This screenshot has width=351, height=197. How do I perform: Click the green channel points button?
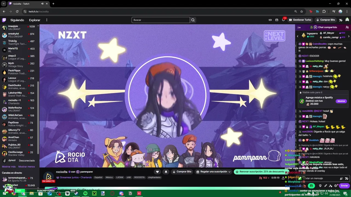(311, 186)
